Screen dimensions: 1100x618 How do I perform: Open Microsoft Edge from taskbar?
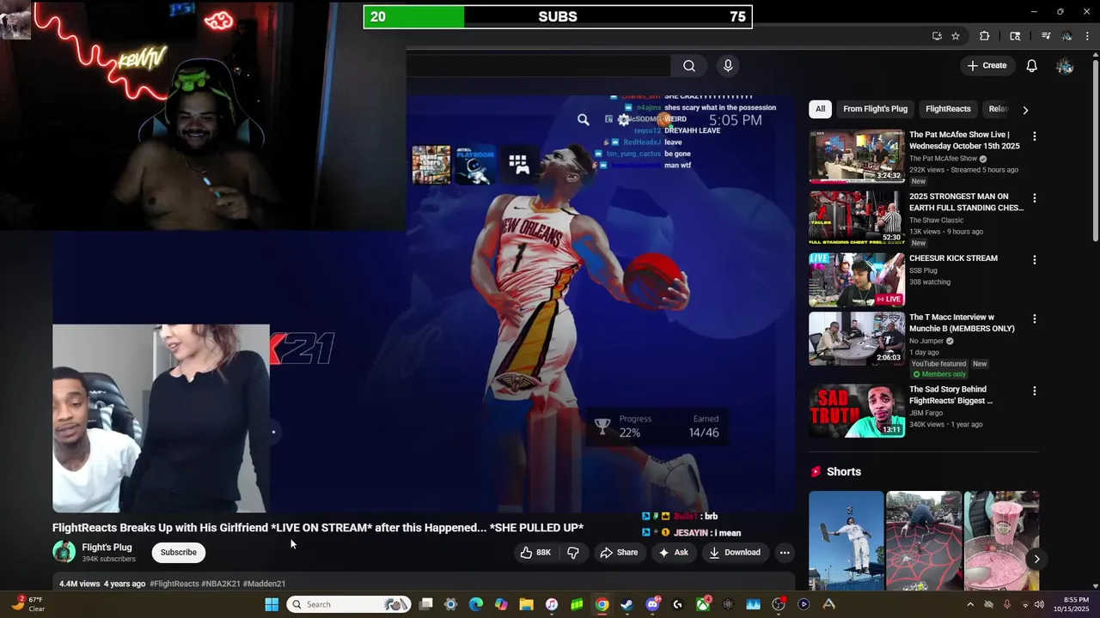[x=476, y=604]
